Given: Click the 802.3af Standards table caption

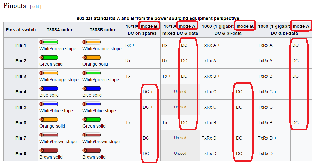Looking at the screenshot, I should [x=158, y=18].
